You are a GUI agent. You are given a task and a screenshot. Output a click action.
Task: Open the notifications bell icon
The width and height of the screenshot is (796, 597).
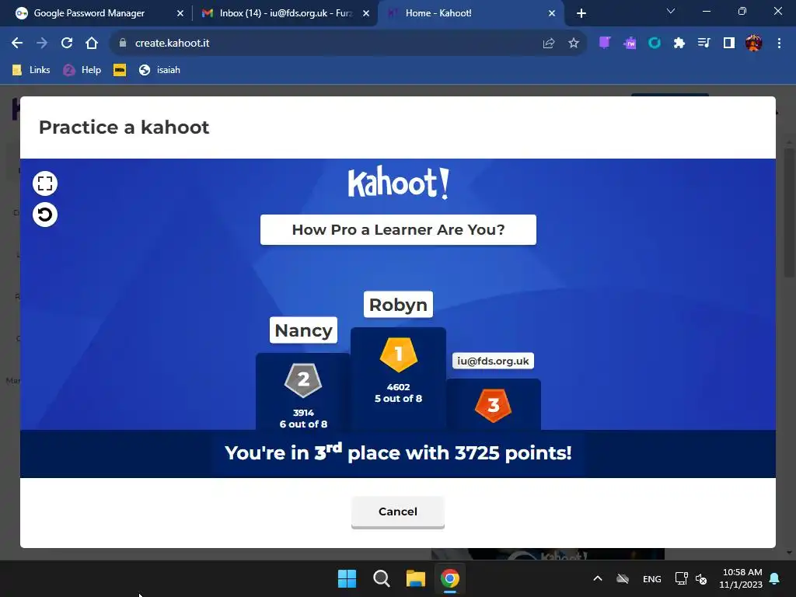pyautogui.click(x=775, y=578)
